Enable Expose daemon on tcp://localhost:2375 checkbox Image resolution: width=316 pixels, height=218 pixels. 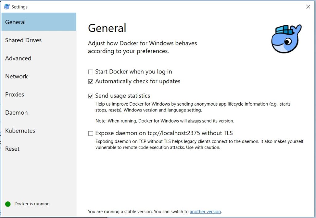(x=91, y=133)
